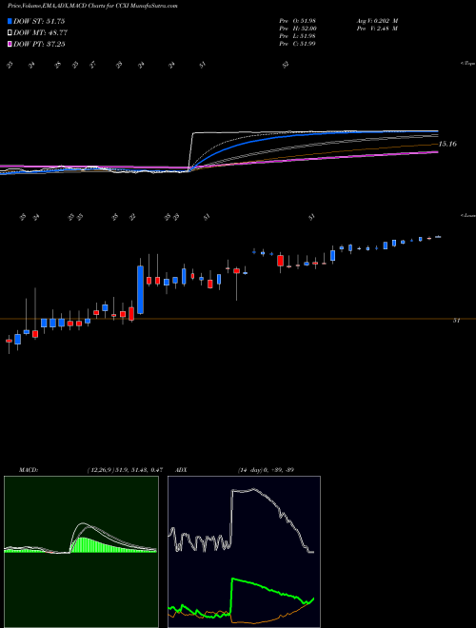
Task: Click the 'Pre V: 2.48 M' value
Action: 377,29
